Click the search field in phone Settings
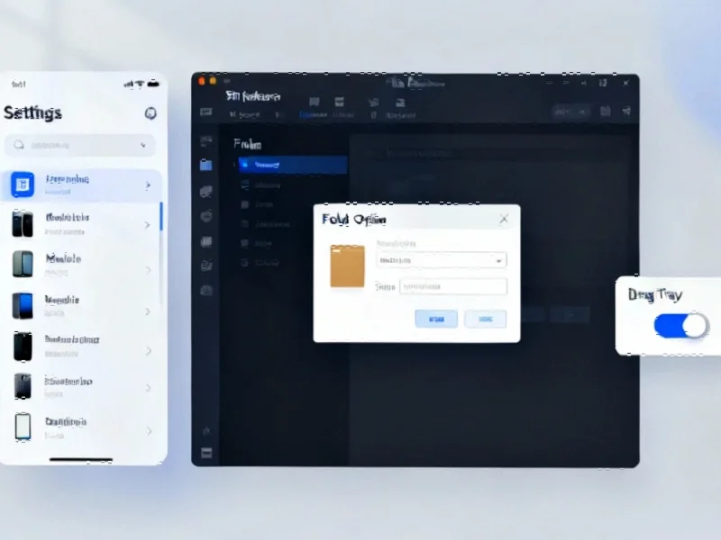The image size is (721, 540). (80, 145)
